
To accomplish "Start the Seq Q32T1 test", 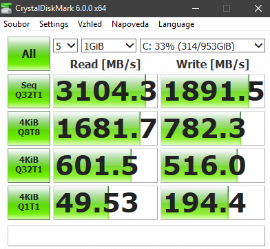I will [29, 91].
